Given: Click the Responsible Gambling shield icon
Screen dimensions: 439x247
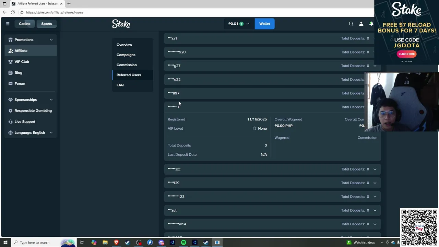Looking at the screenshot, I should click(x=11, y=111).
